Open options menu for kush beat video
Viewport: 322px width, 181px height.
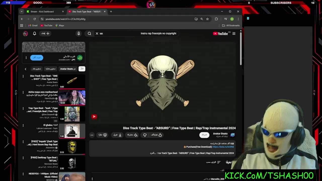point(23,109)
